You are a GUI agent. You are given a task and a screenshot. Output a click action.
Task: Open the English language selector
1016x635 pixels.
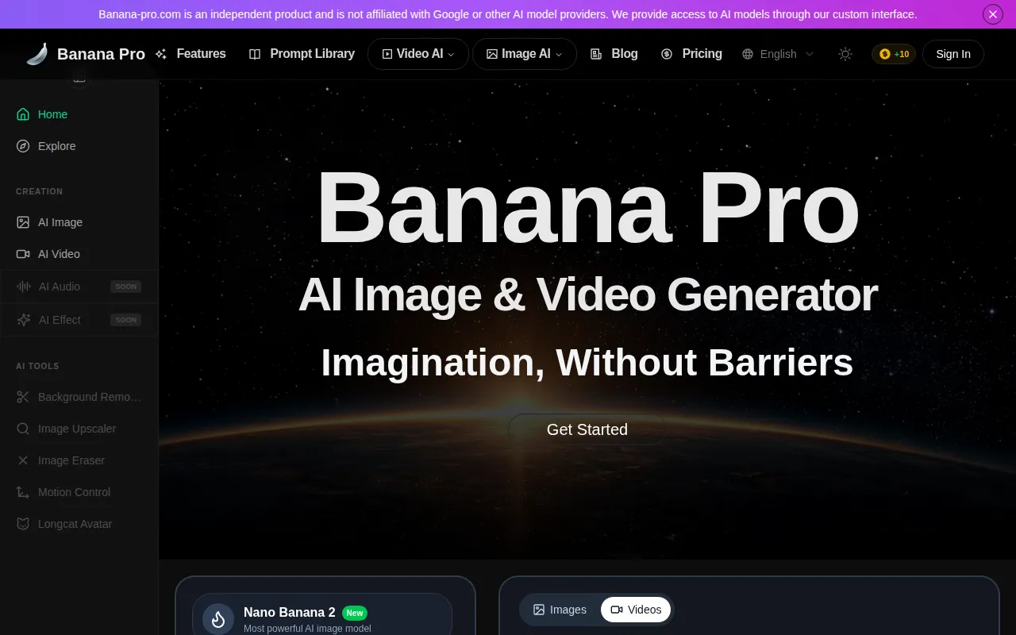click(x=778, y=54)
